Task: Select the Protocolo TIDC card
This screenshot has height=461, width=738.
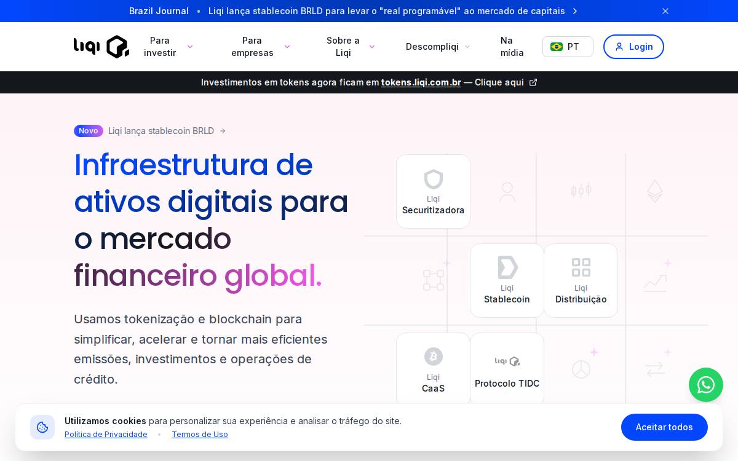Action: coord(507,369)
